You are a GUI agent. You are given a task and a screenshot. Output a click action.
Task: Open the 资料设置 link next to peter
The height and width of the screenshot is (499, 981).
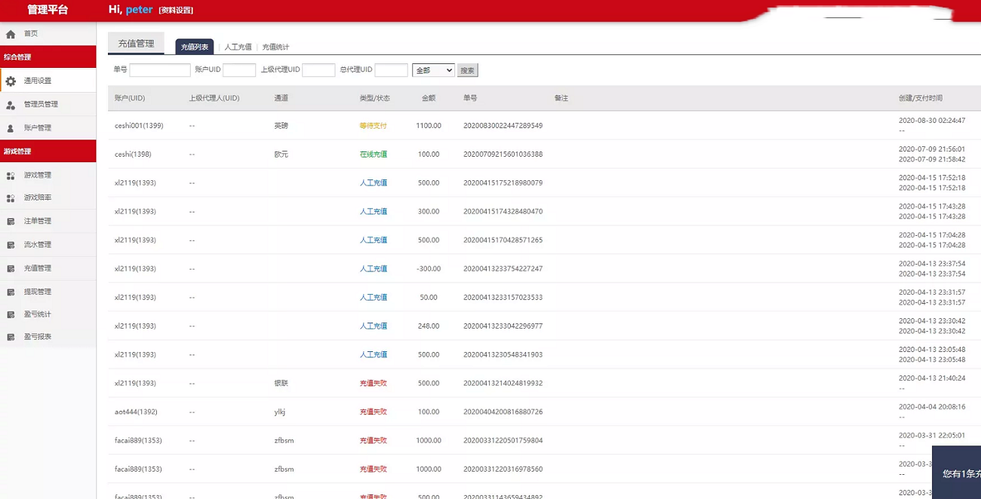point(176,11)
